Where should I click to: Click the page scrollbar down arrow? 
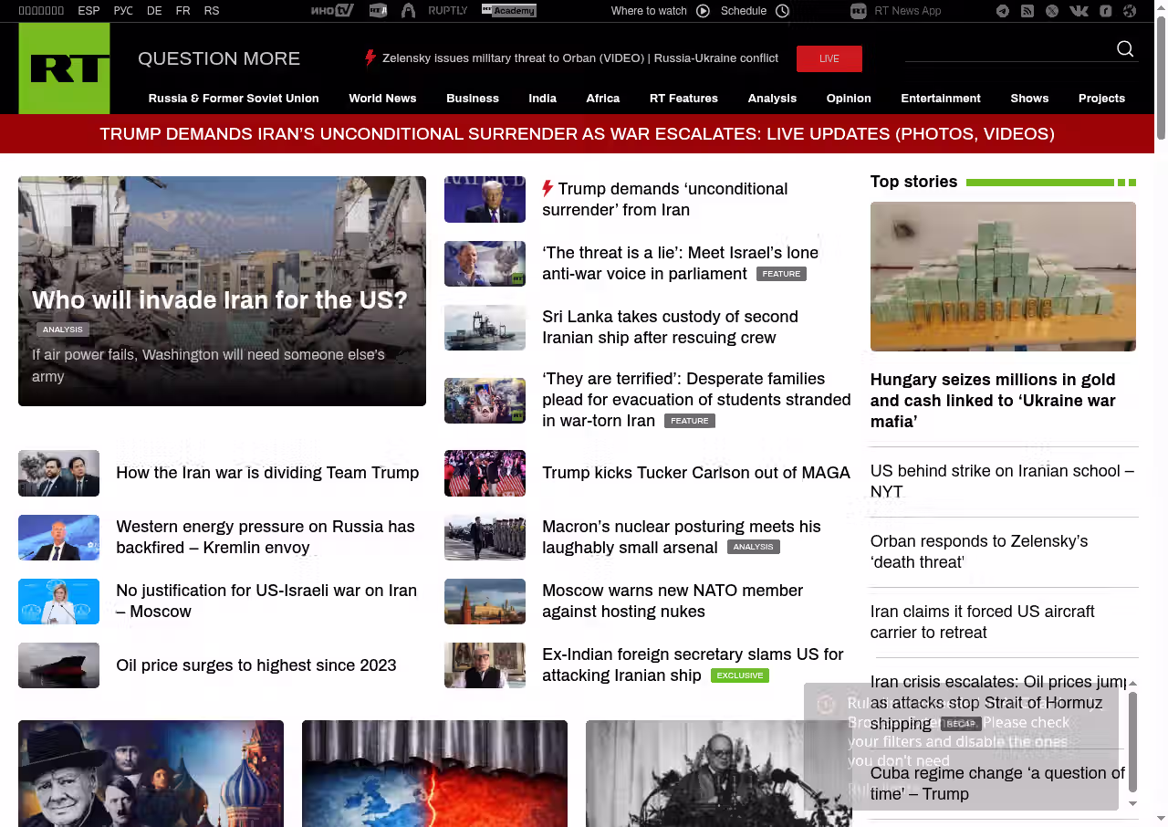click(x=1161, y=819)
